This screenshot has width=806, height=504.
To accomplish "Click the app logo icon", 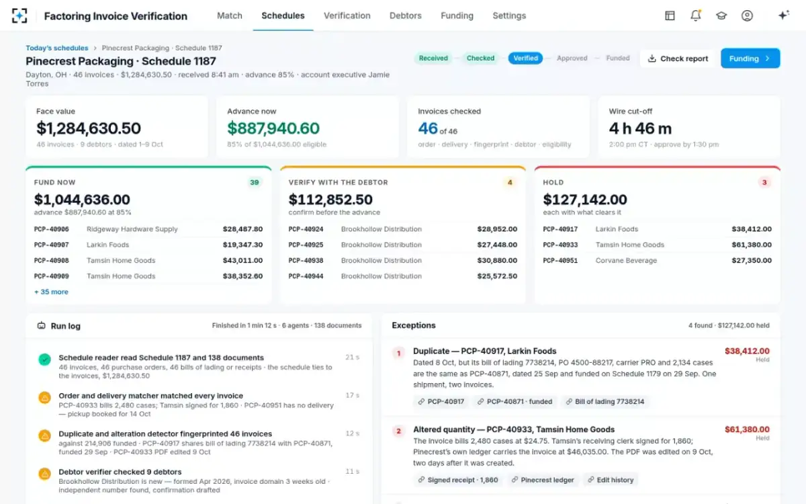I will [20, 15].
